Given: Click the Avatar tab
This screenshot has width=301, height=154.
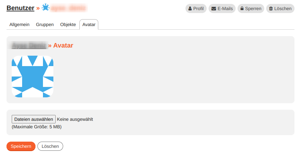Looking at the screenshot, I should pyautogui.click(x=89, y=24).
